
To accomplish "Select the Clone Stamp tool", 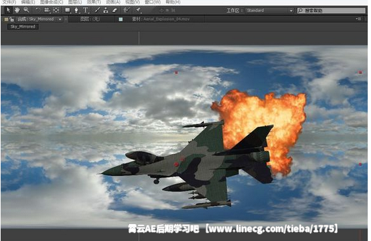I will click(x=106, y=10).
